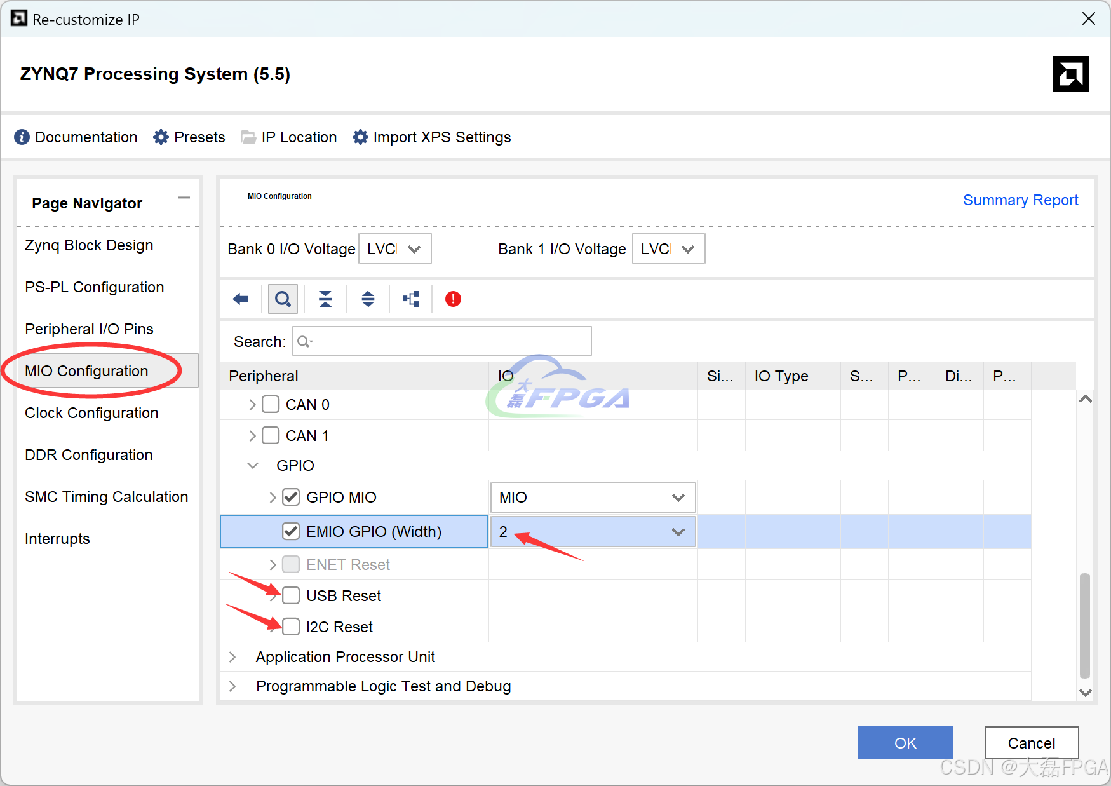1111x786 pixels.
Task: Open Presets menu
Action: [199, 137]
